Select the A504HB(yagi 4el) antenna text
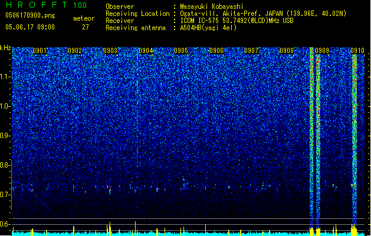 point(208,28)
